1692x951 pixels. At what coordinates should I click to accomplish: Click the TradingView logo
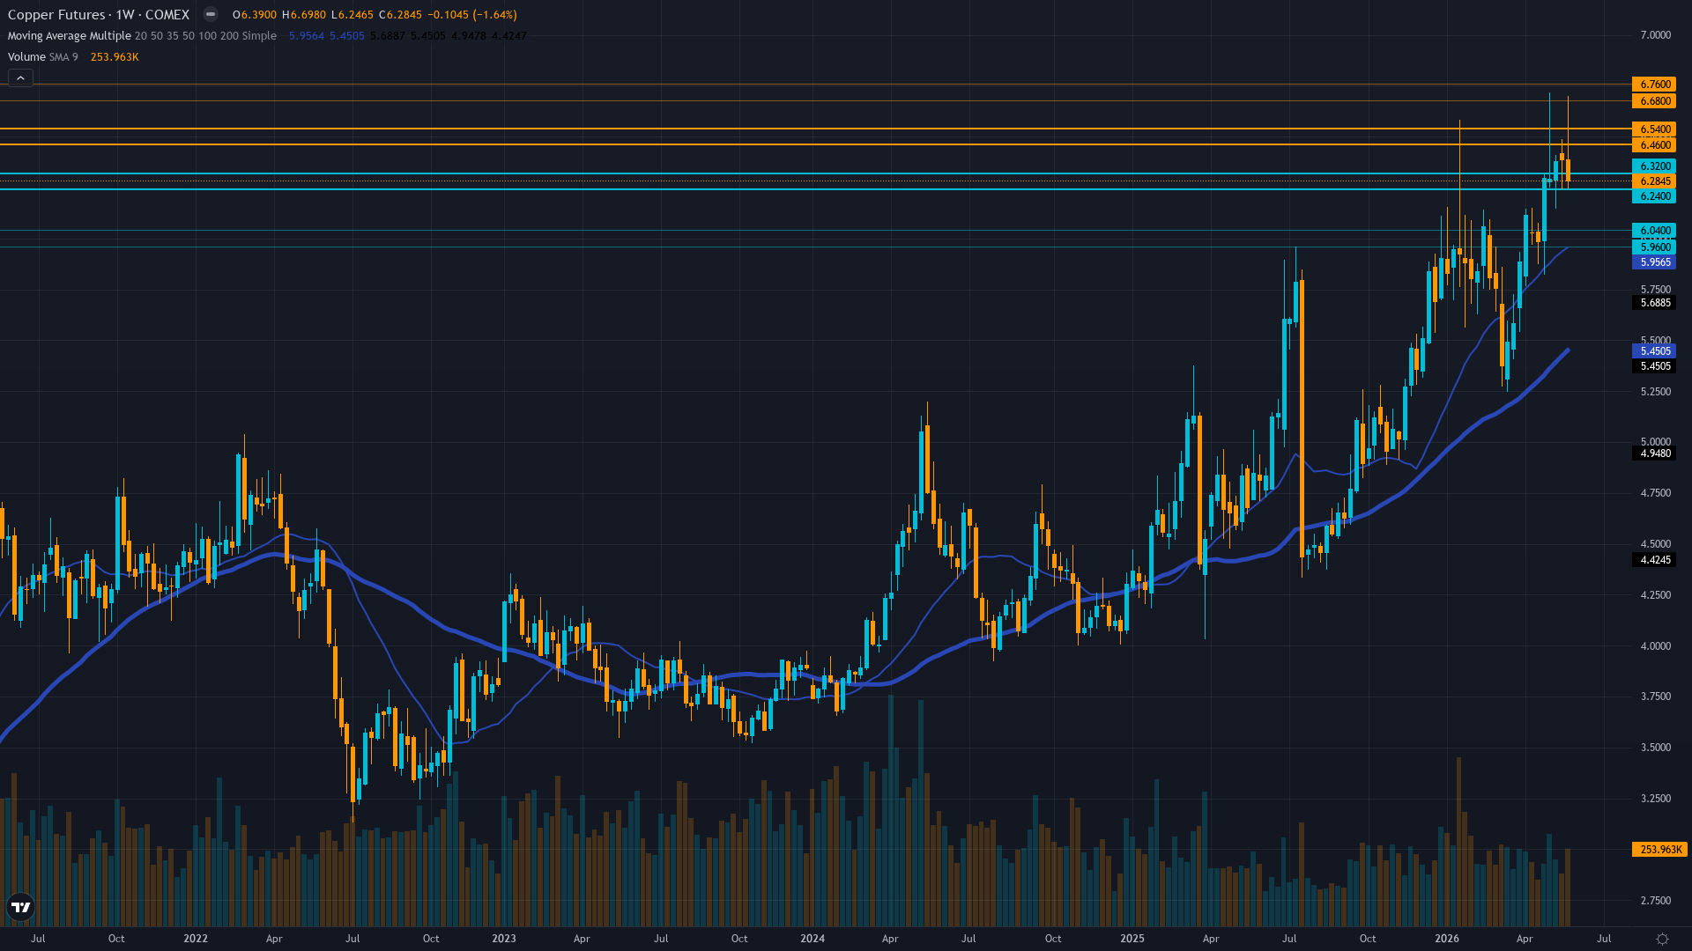click(x=20, y=906)
